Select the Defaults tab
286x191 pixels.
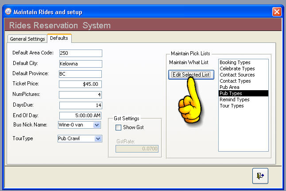(x=59, y=38)
